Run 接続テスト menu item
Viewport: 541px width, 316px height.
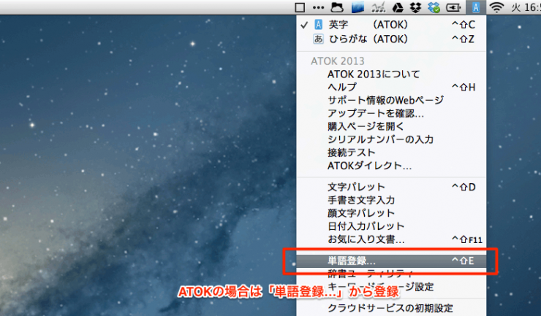(391, 153)
